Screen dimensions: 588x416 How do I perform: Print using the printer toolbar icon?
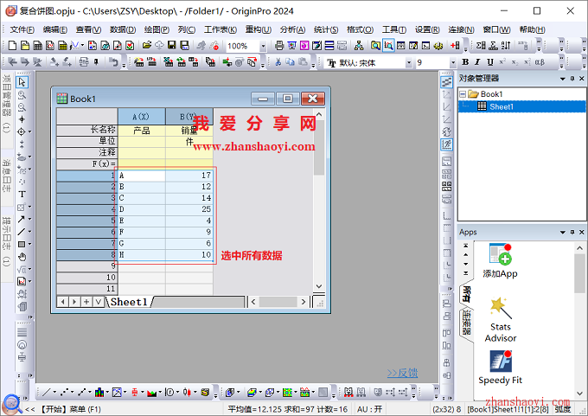click(x=279, y=46)
